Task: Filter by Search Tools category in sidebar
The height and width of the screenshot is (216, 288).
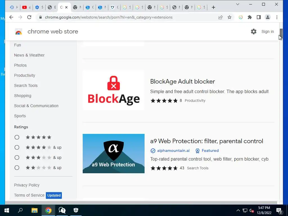Action: (26, 85)
